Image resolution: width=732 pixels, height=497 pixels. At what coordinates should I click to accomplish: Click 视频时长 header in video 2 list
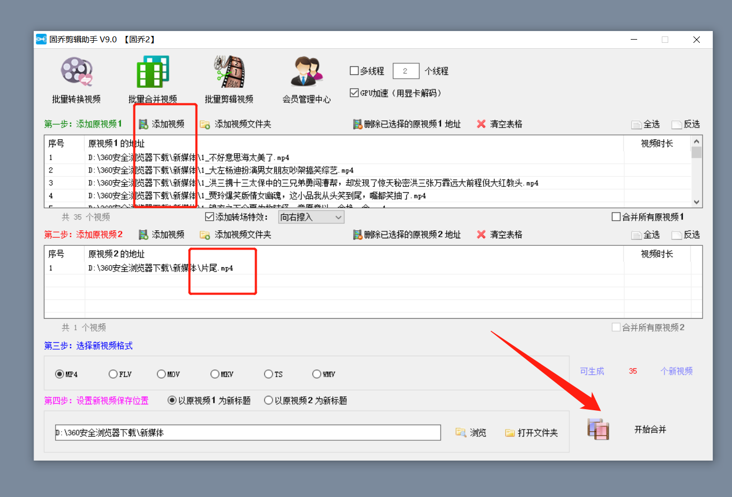(x=657, y=254)
